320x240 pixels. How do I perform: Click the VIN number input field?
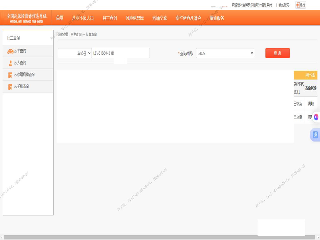pos(121,53)
